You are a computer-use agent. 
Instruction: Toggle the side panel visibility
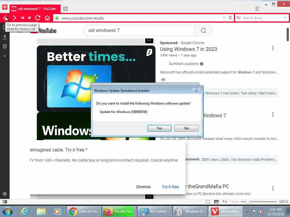coord(5,202)
